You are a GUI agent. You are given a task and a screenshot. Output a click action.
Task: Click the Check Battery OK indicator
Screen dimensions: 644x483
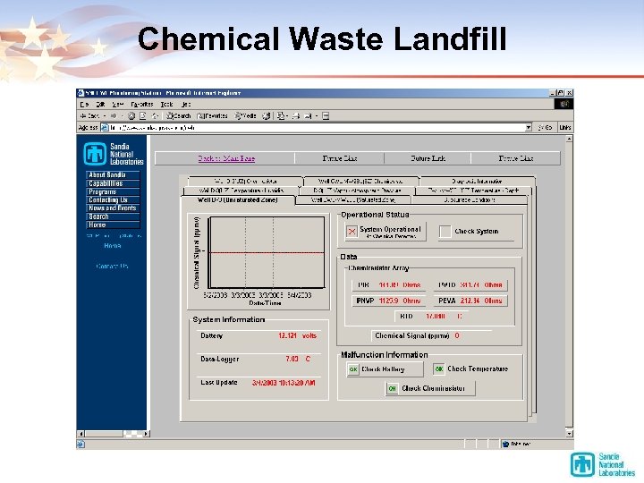[x=353, y=369]
